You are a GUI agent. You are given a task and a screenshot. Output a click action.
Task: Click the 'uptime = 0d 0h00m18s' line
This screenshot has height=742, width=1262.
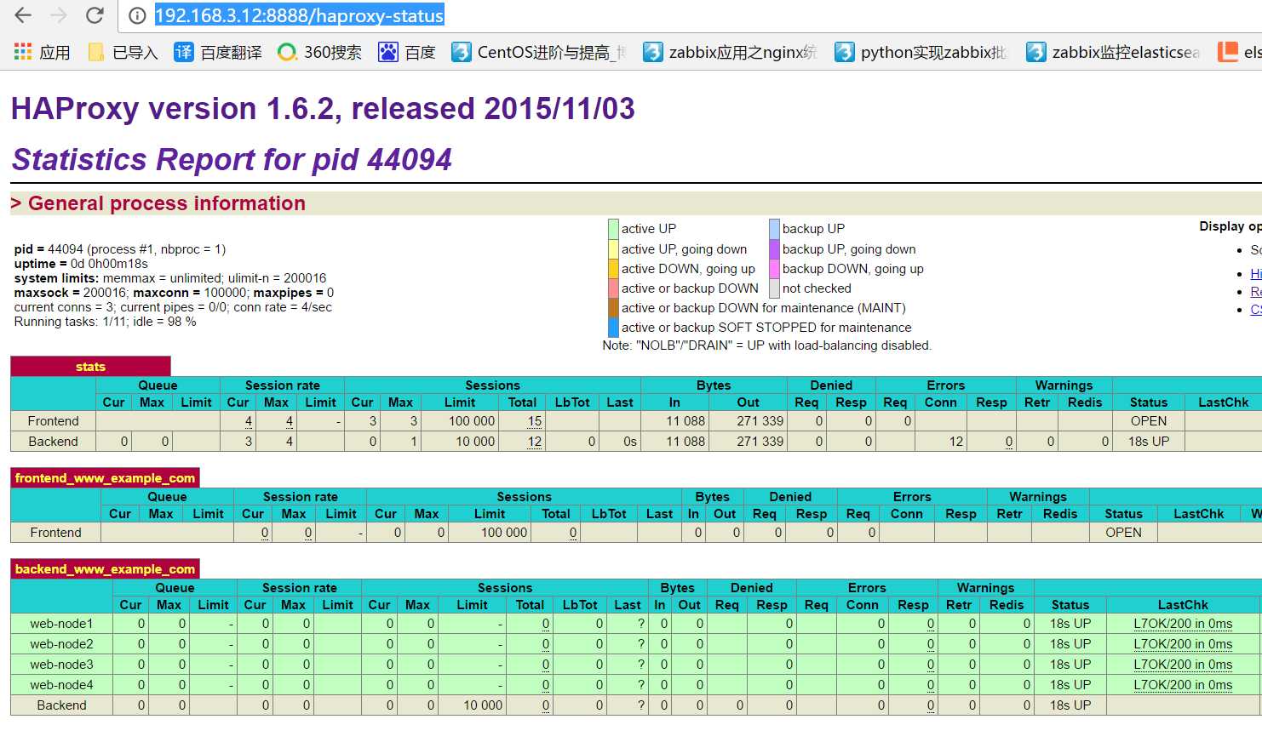point(81,264)
